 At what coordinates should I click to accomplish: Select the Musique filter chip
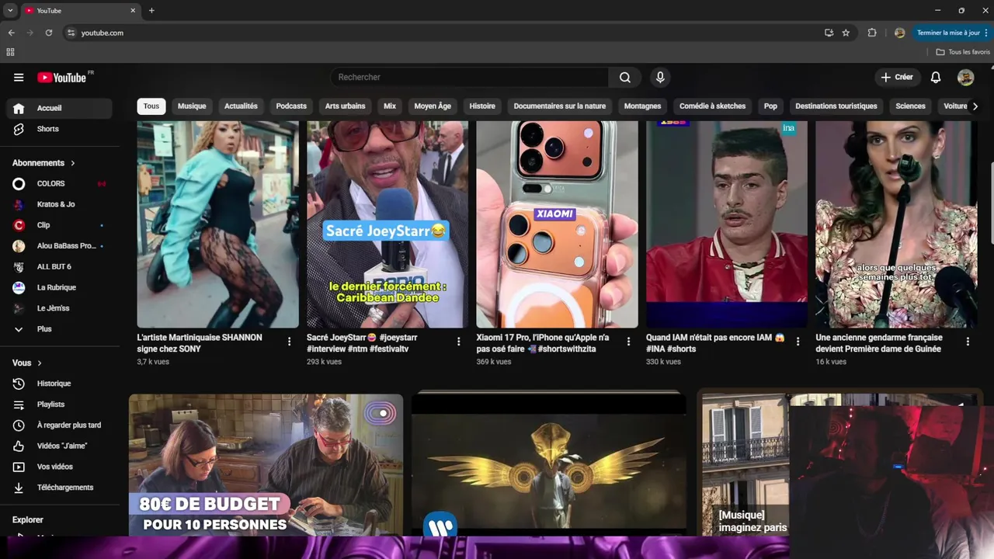click(x=192, y=106)
